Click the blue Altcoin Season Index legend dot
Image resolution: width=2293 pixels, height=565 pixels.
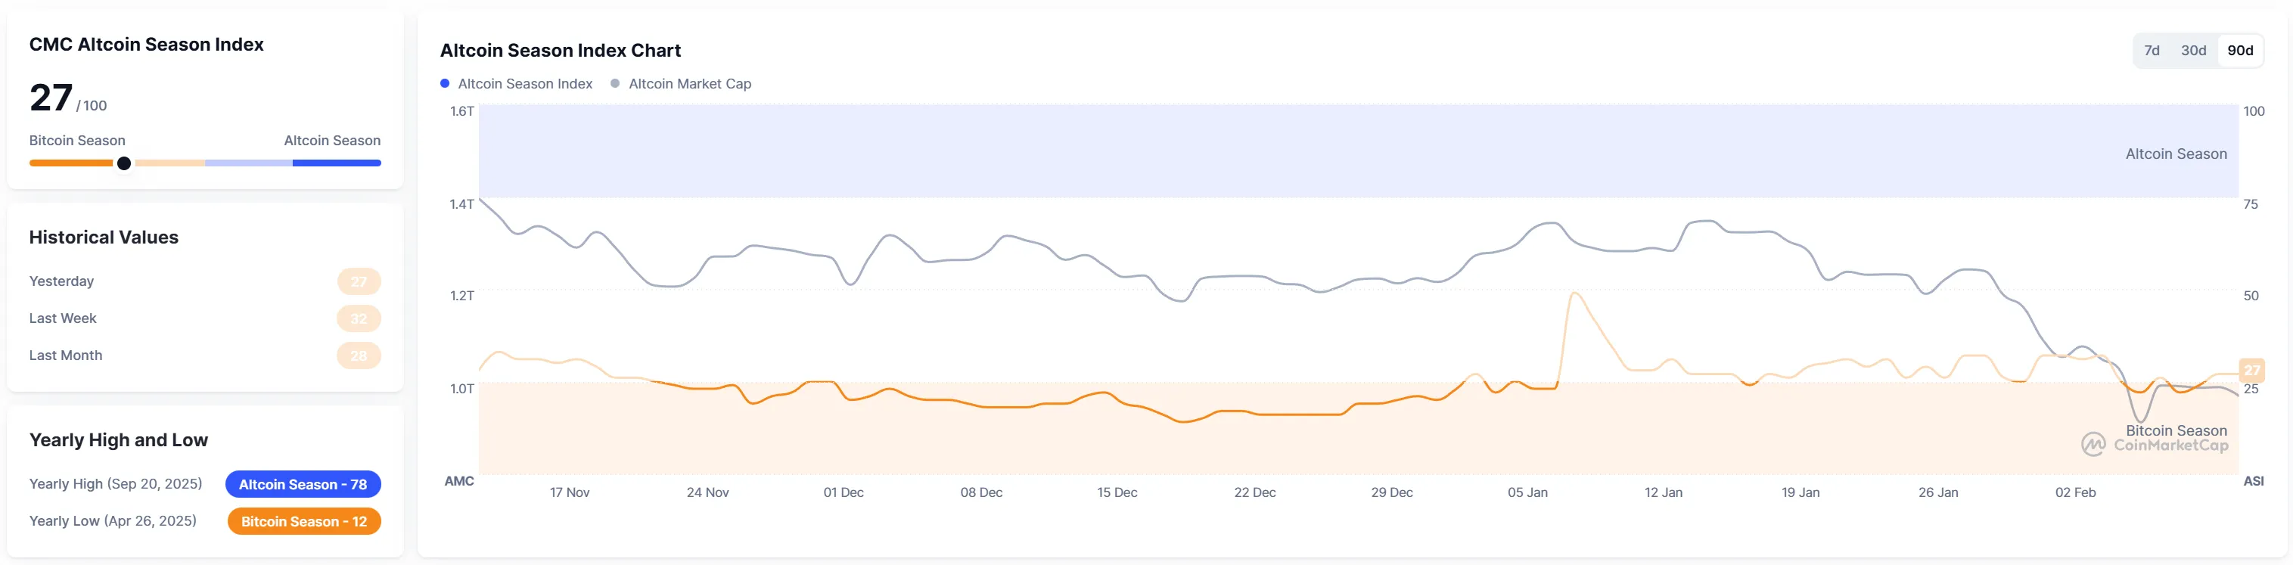[445, 84]
